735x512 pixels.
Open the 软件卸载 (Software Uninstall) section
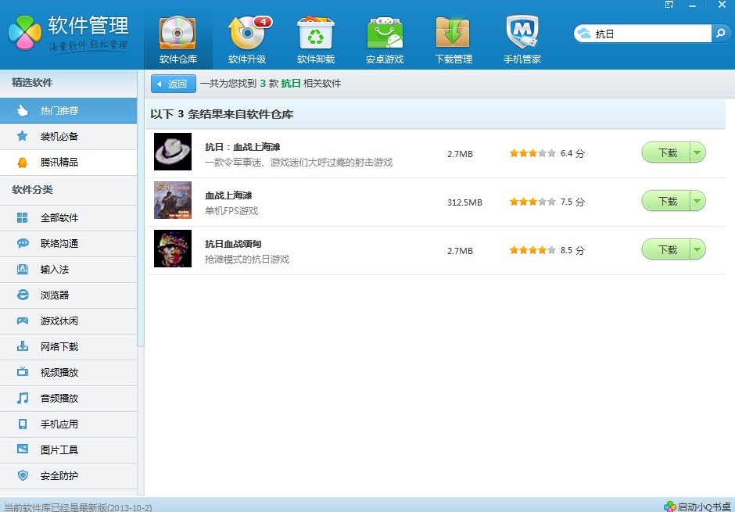pyautogui.click(x=314, y=38)
